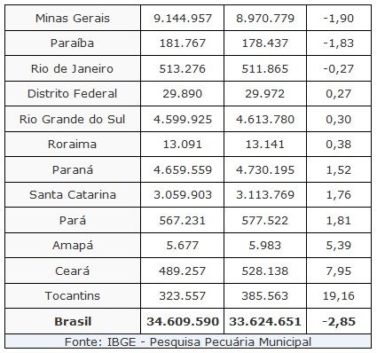The width and height of the screenshot is (377, 353).
Task: Click the Tocantins value 385.563
Action: [265, 296]
